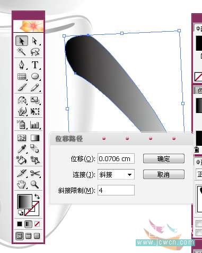Screen dimensions: 202x253
Task: Cancel dialog with the 取消 button
Action: [164, 174]
